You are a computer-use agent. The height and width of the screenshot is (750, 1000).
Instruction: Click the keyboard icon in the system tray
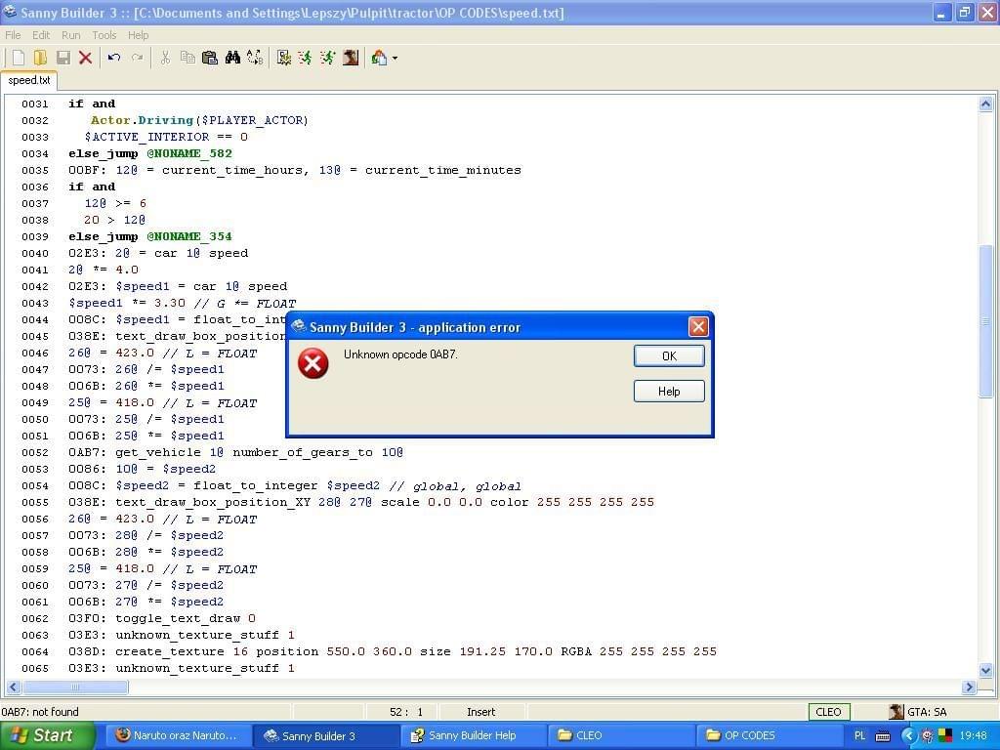tap(883, 736)
